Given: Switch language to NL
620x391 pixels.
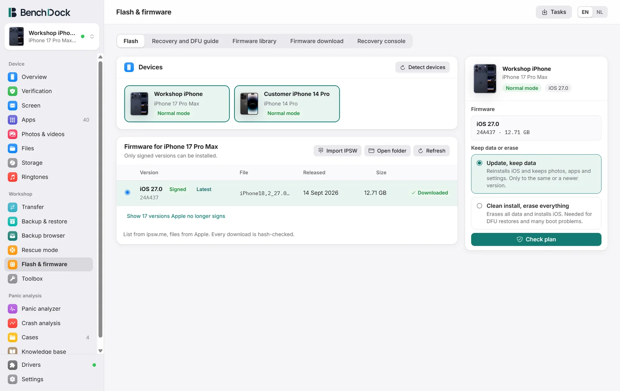Looking at the screenshot, I should click(599, 12).
